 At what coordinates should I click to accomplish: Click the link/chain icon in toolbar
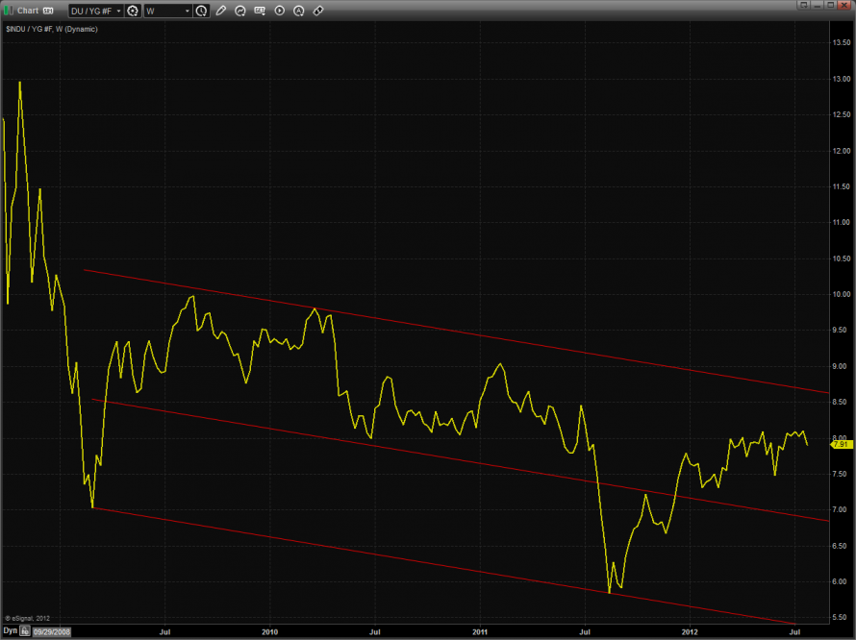318,11
